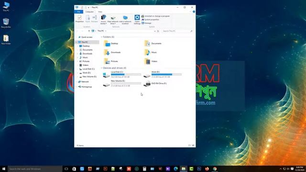Select Music in the navigation pane

pyautogui.click(x=85, y=57)
